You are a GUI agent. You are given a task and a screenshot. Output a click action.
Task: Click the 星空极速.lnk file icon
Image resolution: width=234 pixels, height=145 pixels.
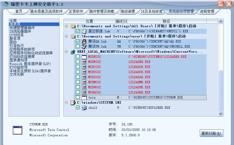point(84,31)
